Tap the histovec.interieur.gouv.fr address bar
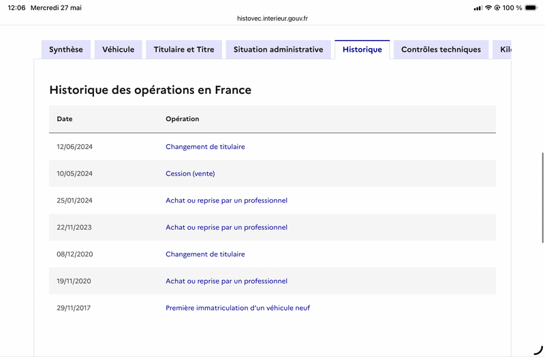This screenshot has width=545, height=357. pos(272,18)
